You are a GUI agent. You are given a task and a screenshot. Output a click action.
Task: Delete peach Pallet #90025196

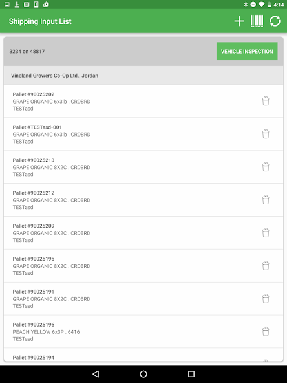266,332
